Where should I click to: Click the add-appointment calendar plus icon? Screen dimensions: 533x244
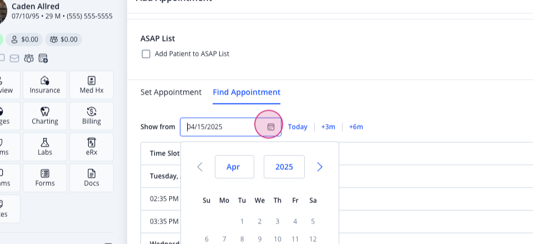43,58
